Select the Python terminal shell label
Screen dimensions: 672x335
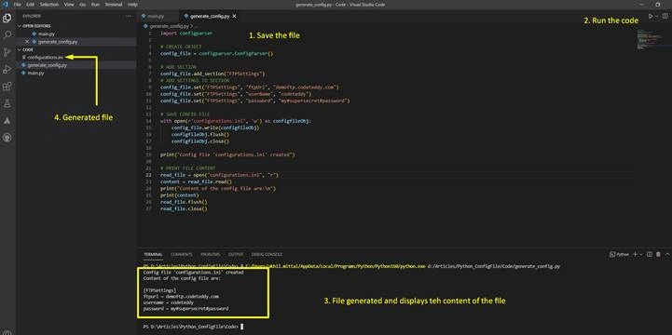pos(619,254)
